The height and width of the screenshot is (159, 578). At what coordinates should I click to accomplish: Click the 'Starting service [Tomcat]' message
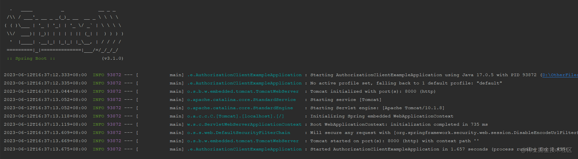(x=346, y=100)
